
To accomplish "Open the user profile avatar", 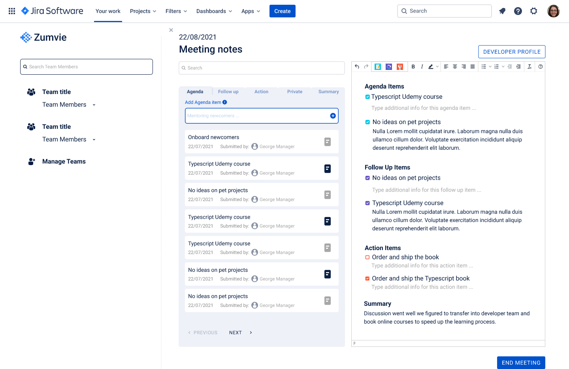I will click(554, 11).
